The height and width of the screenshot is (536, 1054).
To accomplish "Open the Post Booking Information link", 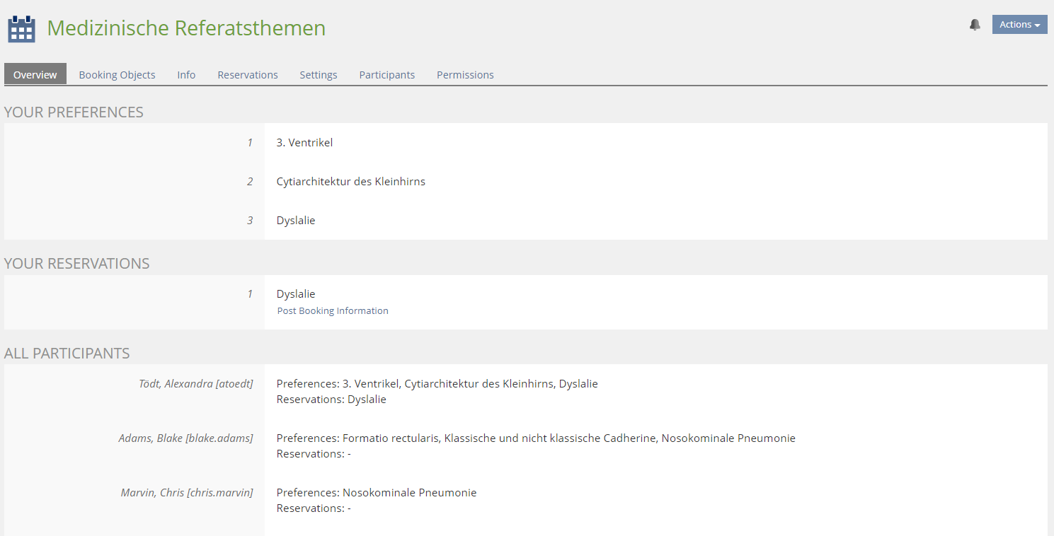I will point(333,310).
